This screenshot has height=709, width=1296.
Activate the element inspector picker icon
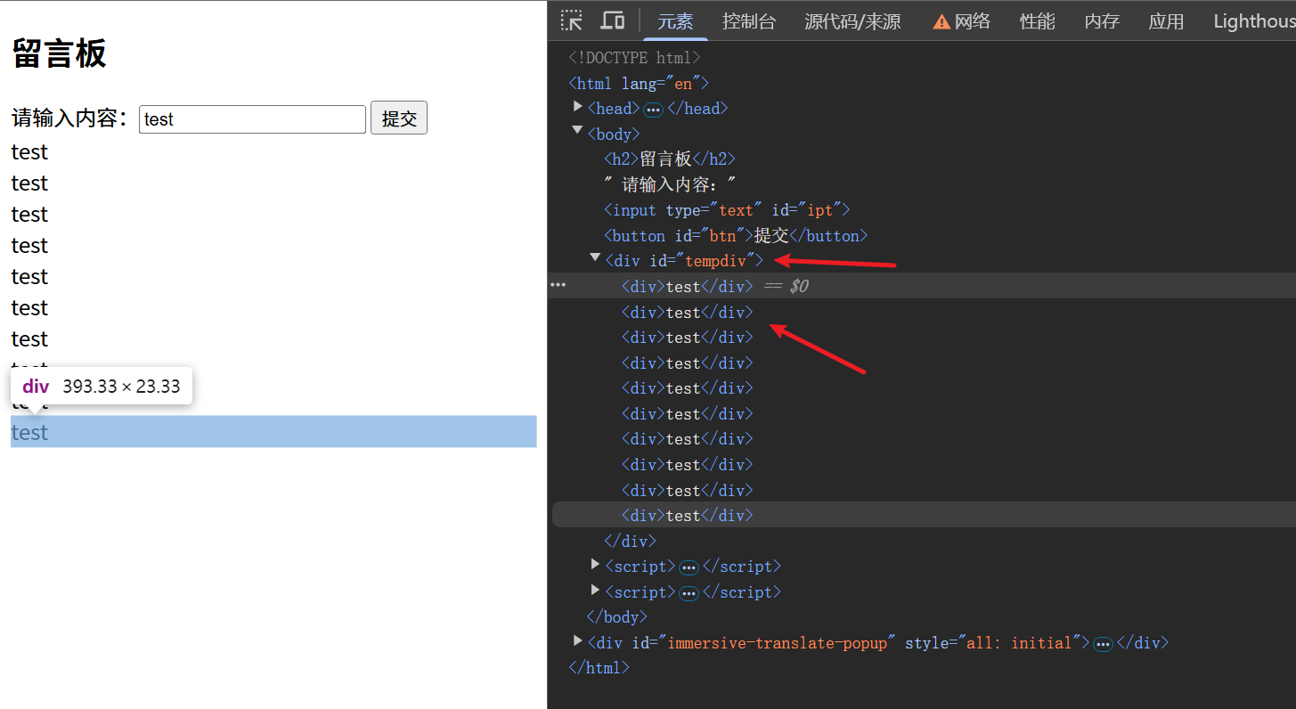click(571, 20)
